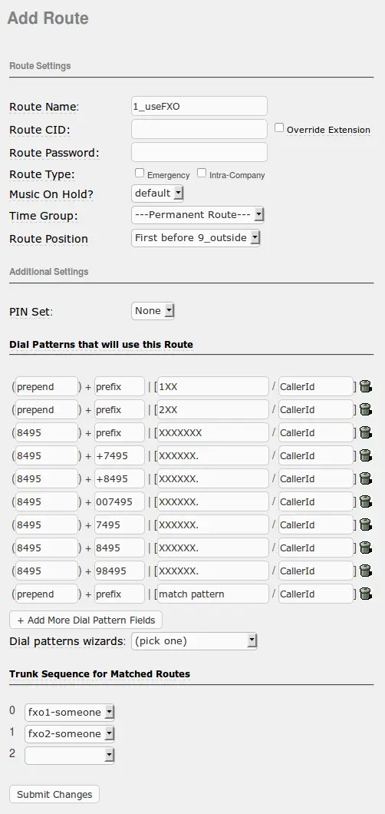Remove the +7495 prefix pattern row

pos(366,455)
